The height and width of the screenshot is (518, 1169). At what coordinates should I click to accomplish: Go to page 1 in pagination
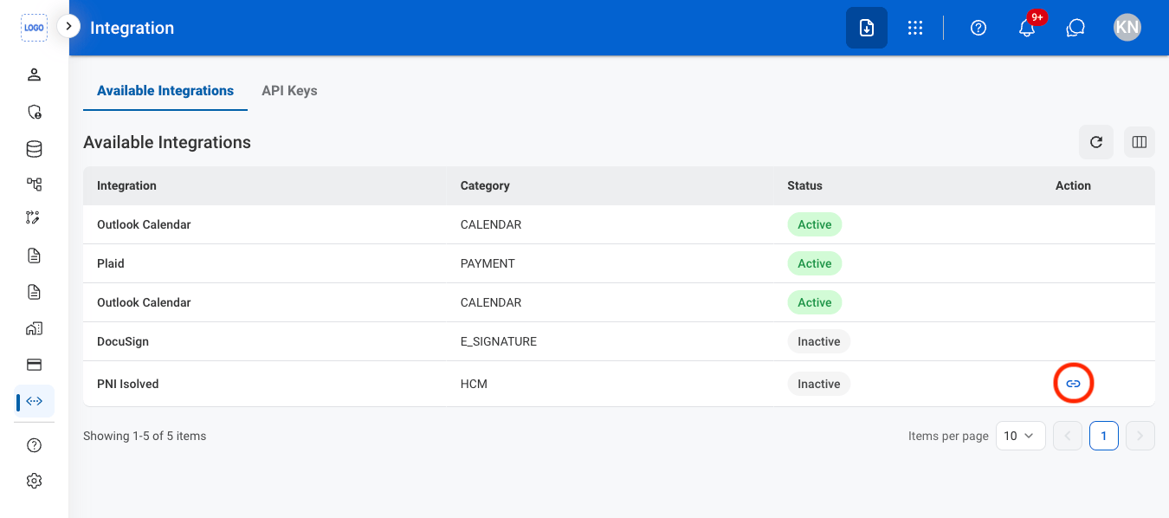(1104, 436)
